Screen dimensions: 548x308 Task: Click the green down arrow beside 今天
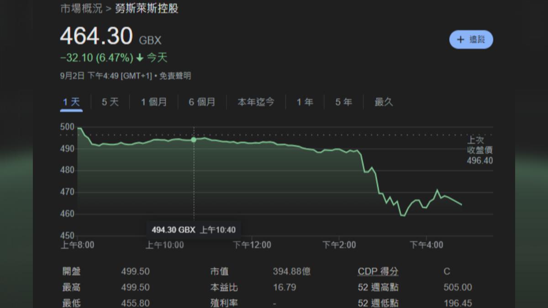(140, 58)
